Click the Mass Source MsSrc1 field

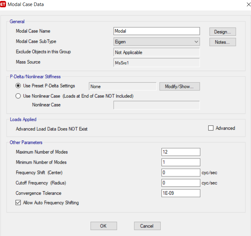coord(156,63)
